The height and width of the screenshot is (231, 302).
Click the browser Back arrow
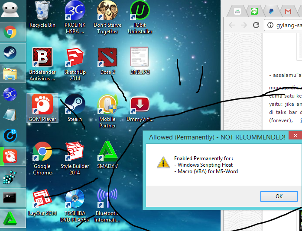click(232, 25)
